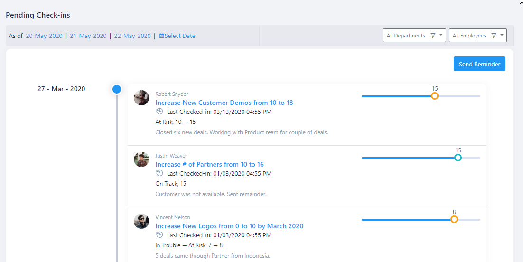This screenshot has height=262, width=523.
Task: Open Robert Snyder's profile avatar
Action: [141, 98]
